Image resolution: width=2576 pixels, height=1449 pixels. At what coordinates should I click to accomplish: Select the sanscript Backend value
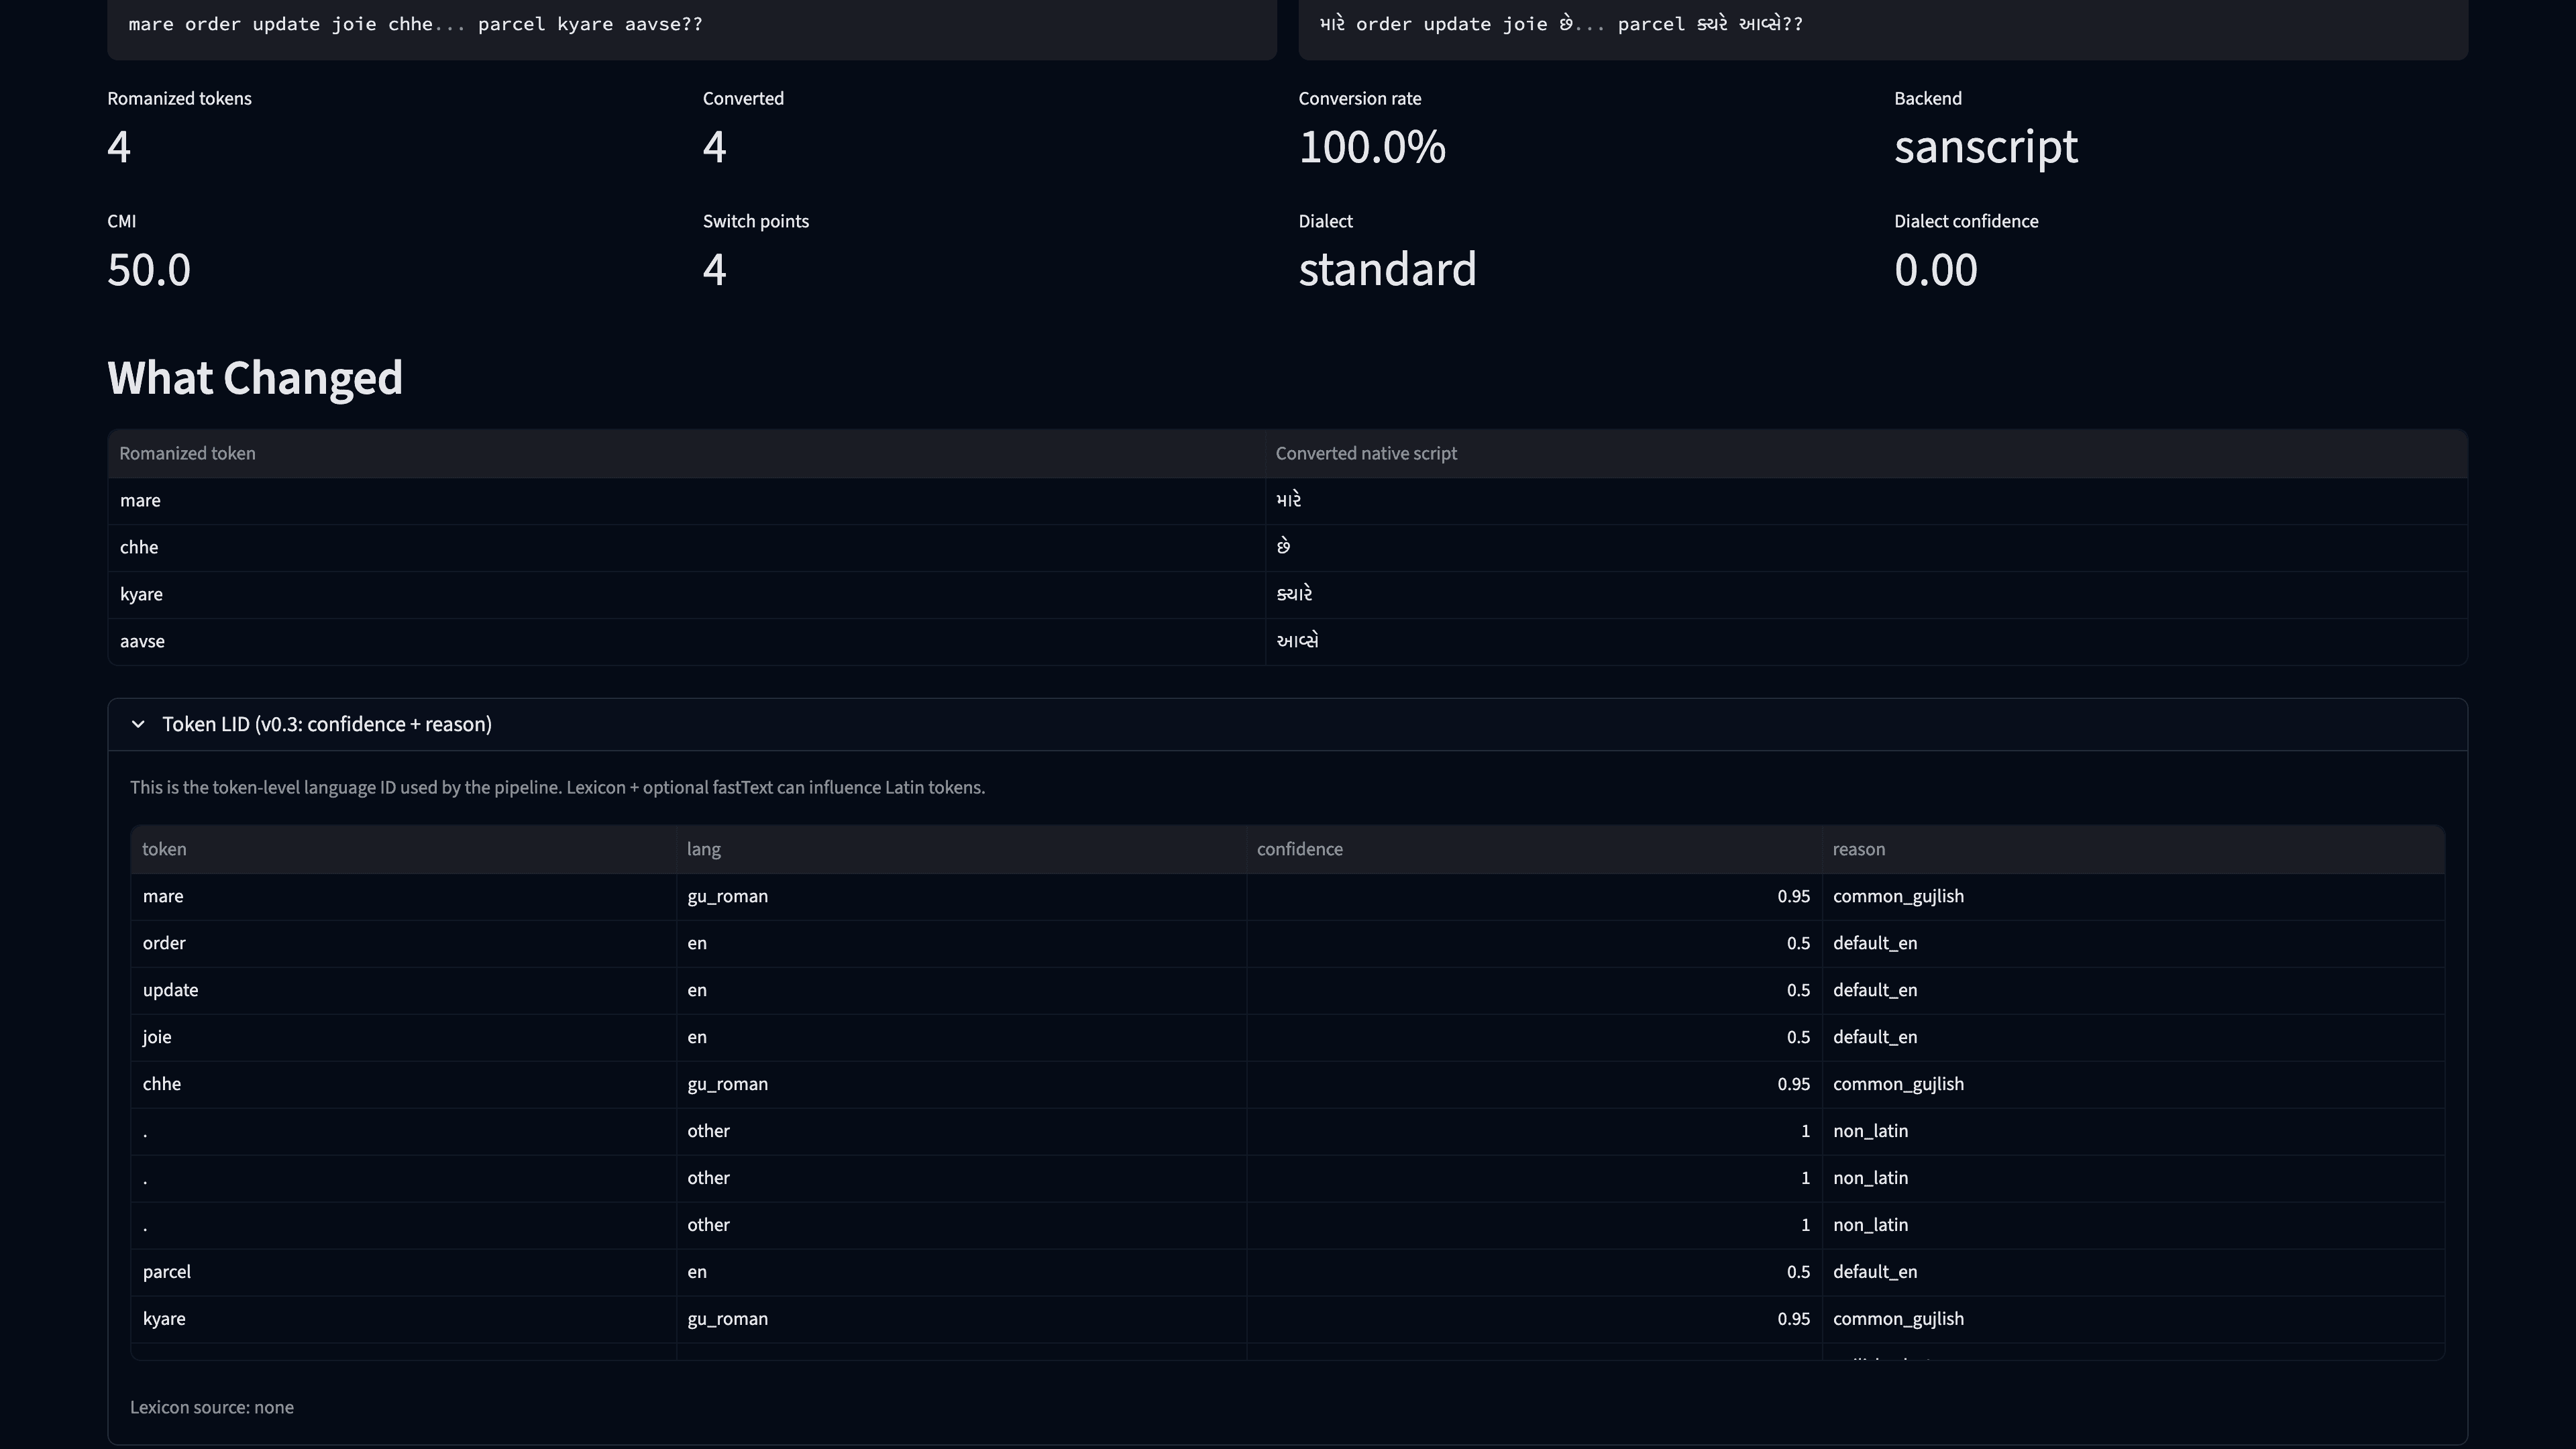coord(1984,147)
